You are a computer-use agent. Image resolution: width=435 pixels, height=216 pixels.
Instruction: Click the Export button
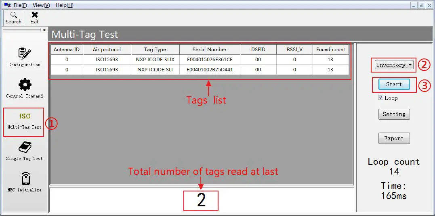click(394, 138)
